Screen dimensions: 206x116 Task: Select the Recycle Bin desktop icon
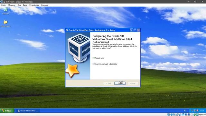coord(5,11)
